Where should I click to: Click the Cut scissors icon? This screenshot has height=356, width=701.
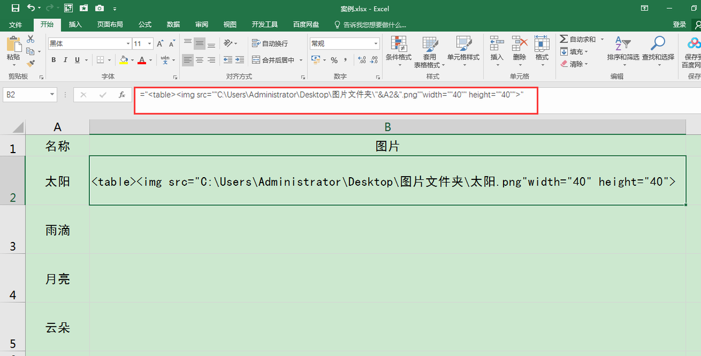30,39
